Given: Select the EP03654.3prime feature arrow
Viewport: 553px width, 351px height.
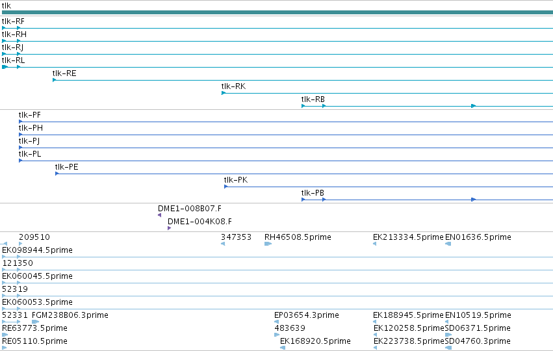Looking at the screenshot, I should coord(277,322).
